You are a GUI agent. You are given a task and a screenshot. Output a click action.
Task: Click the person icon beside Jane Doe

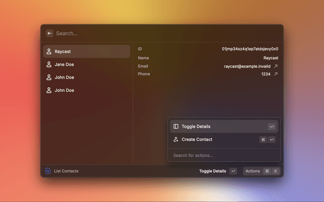point(49,65)
